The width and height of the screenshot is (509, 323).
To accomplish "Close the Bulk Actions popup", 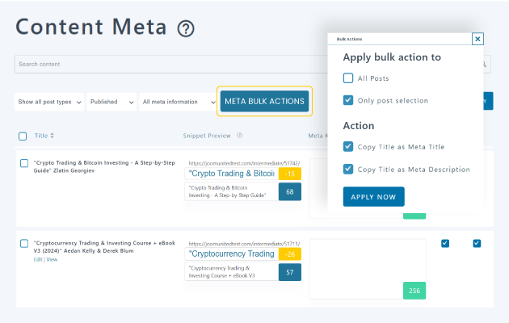I will point(477,39).
